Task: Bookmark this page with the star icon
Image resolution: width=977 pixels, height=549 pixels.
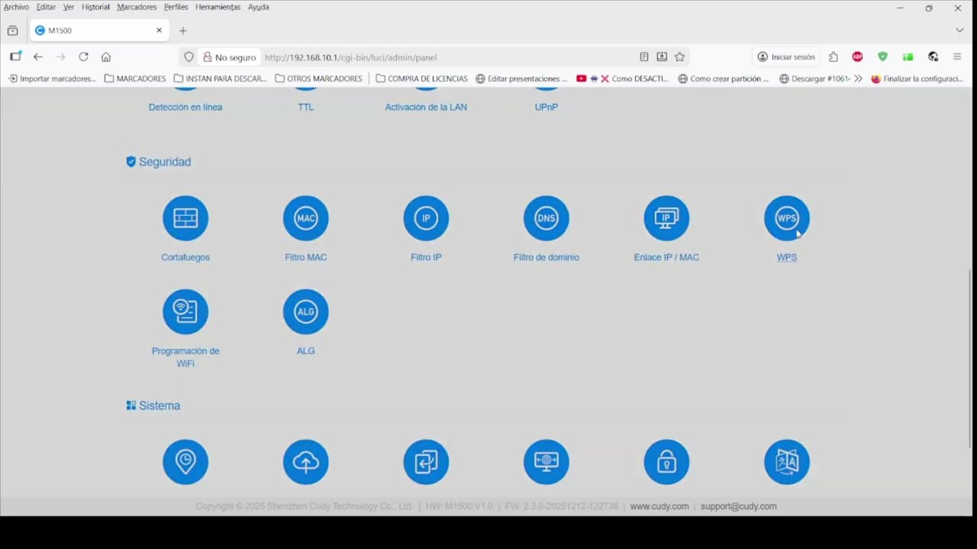Action: pos(679,57)
